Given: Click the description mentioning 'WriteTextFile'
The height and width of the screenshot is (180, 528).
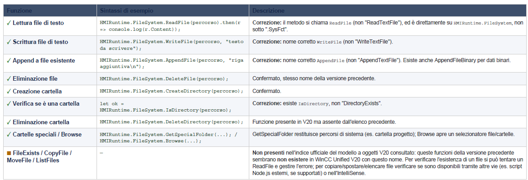Looking at the screenshot, I should coord(323,42).
